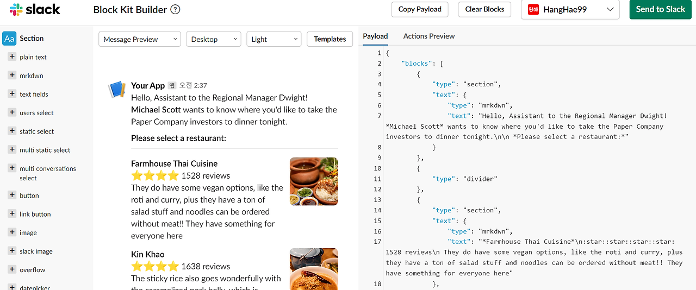Viewport: 696px width, 290px height.
Task: Add multi static select via plus icon
Action: click(11, 149)
